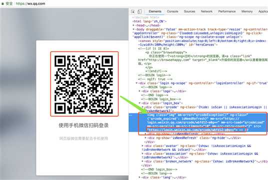Select the END login_box comment line

pos(159,169)
